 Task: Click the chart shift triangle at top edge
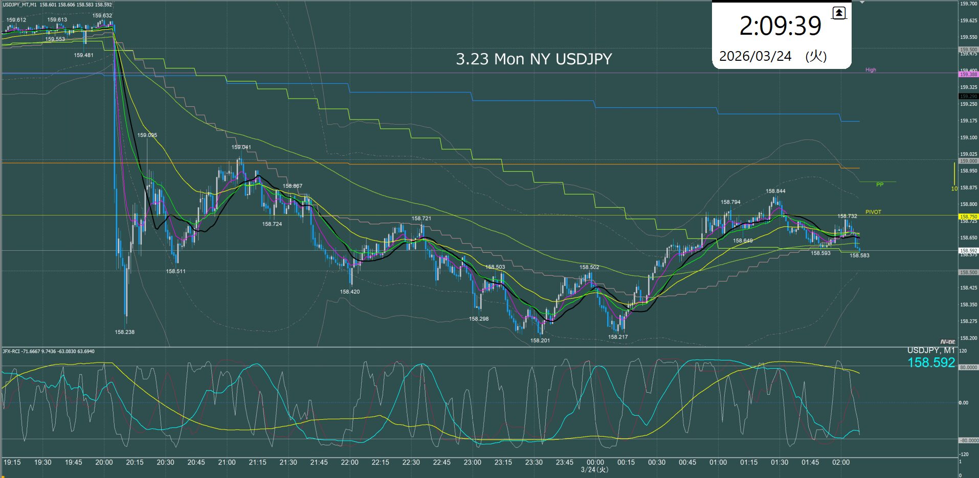tap(862, 3)
